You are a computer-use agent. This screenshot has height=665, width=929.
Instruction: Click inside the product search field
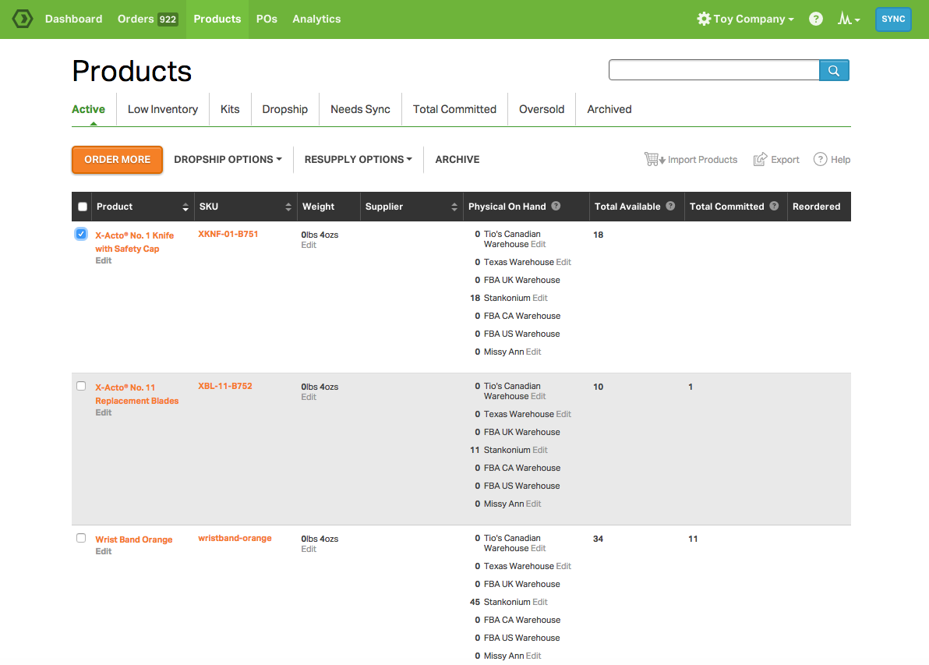713,69
